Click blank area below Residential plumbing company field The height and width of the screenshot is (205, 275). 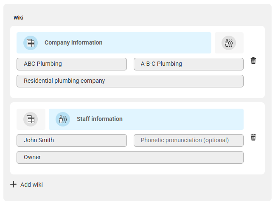pyautogui.click(x=130, y=93)
